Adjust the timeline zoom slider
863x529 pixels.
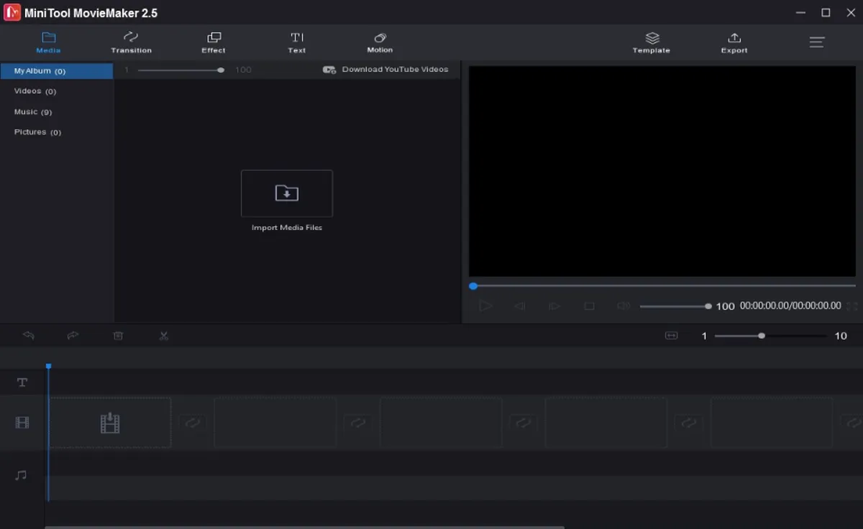(x=771, y=336)
